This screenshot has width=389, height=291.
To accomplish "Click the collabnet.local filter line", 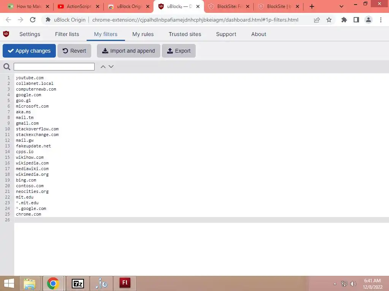I will click(x=35, y=83).
